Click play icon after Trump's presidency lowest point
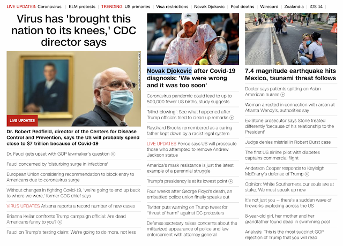This screenshot has height=246, width=343. click(231, 181)
